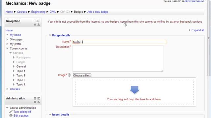Click inside the Description text area
The height and width of the screenshot is (118, 211).
[118, 58]
